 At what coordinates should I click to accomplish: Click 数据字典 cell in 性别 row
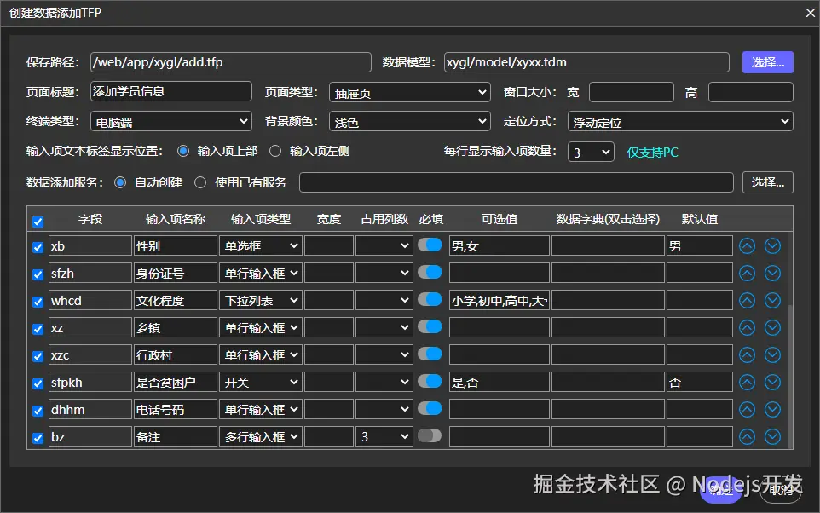608,245
